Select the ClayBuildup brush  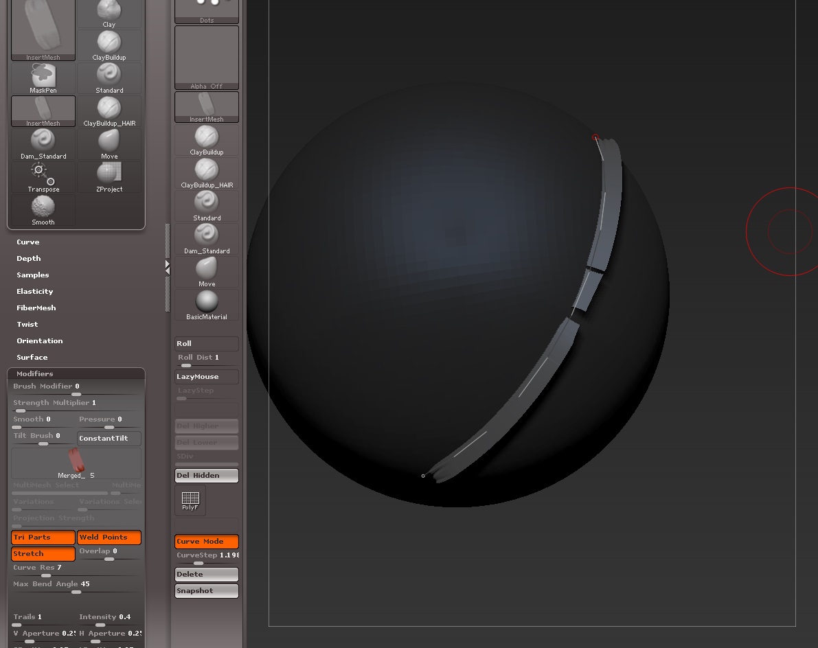tap(109, 43)
